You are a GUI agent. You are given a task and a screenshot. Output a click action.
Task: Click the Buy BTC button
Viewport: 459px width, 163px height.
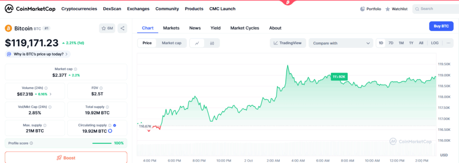click(x=441, y=26)
